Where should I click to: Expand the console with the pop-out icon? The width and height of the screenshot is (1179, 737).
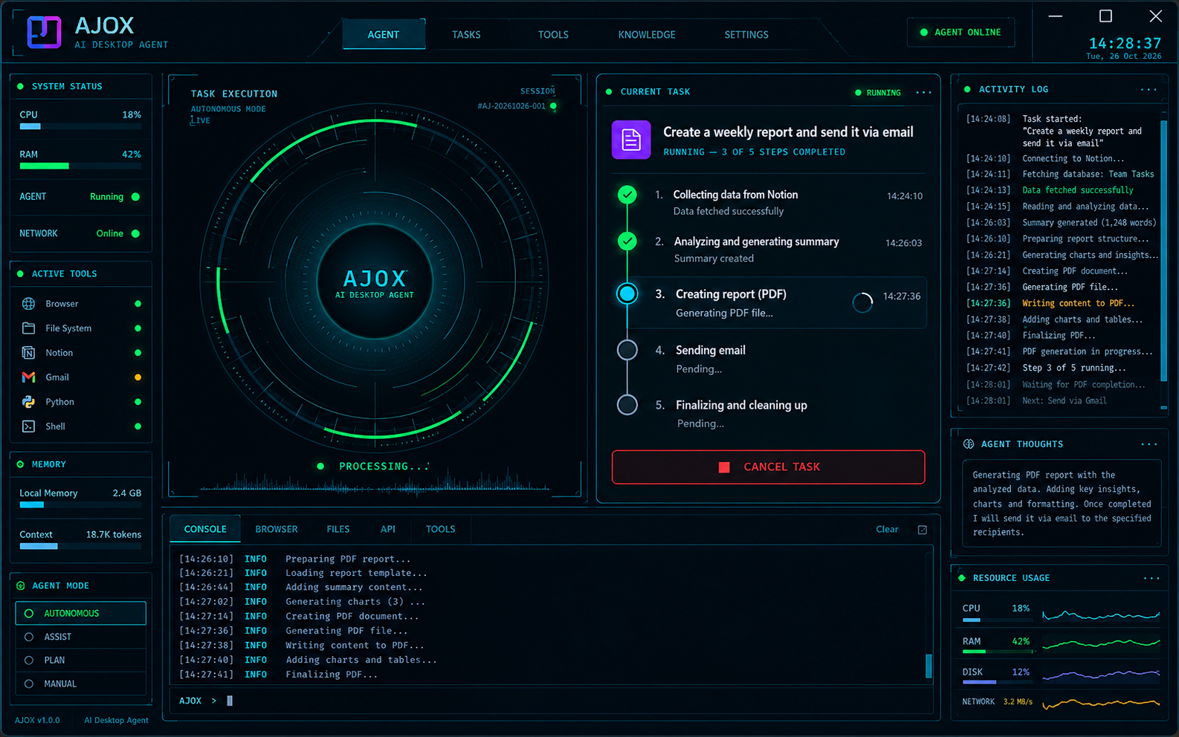coord(923,530)
